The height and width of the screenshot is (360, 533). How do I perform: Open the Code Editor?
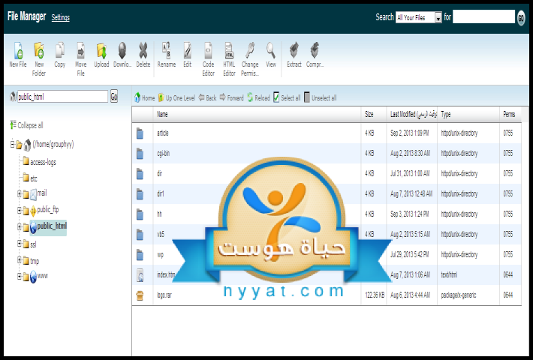coord(208,50)
